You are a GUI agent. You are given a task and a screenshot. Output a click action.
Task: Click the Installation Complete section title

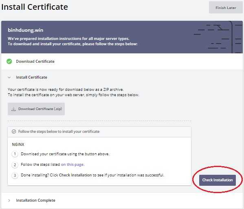click(35, 200)
